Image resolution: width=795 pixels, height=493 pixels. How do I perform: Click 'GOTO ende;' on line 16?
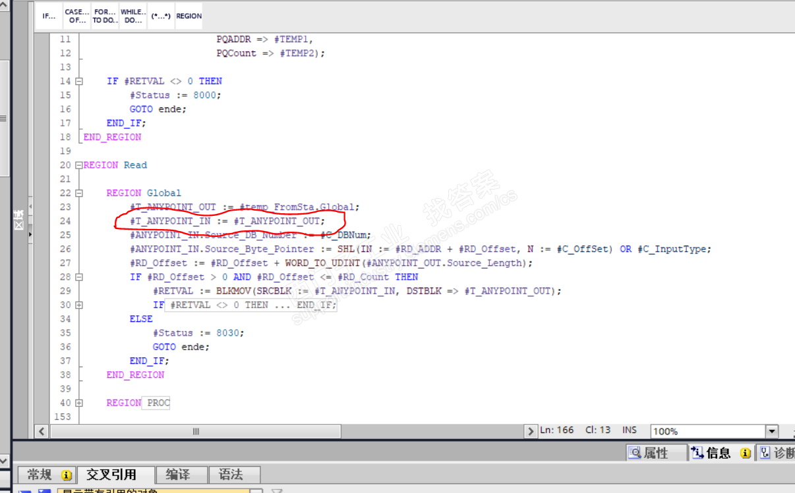158,109
